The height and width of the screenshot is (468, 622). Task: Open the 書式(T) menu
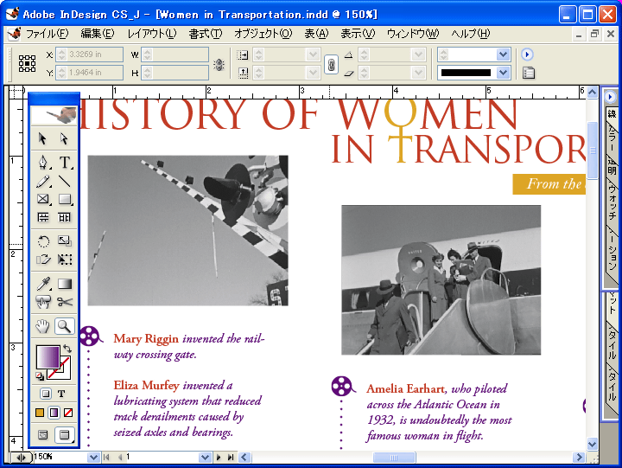pyautogui.click(x=205, y=34)
